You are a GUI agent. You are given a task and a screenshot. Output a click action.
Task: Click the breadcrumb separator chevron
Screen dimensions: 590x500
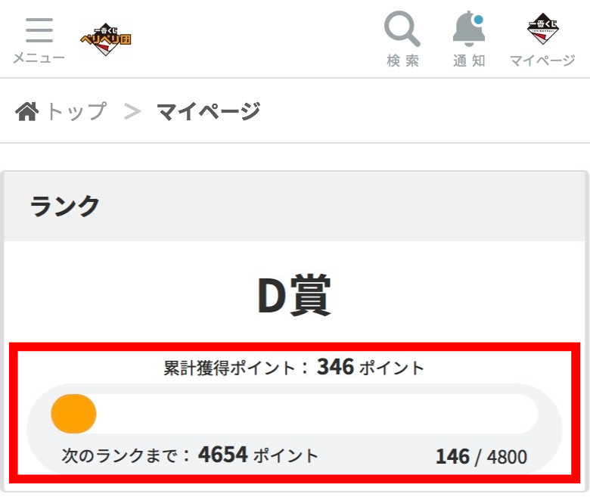[x=132, y=112]
